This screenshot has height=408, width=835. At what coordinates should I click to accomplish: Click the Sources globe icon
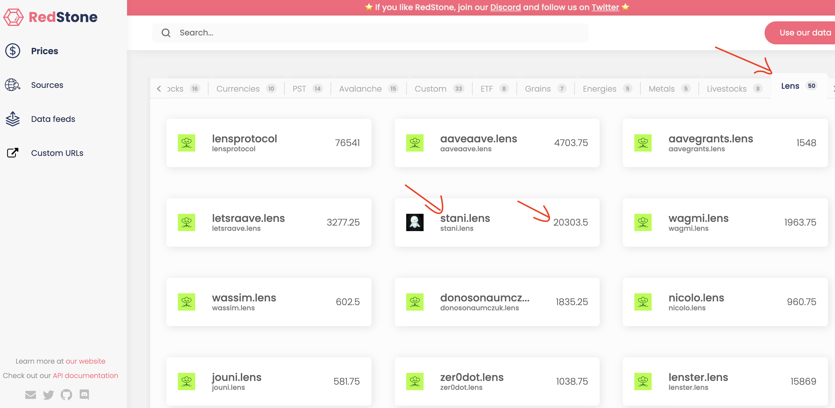[13, 85]
